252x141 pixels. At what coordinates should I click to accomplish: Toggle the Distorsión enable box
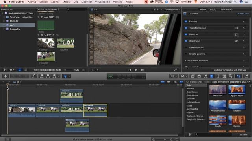click(x=186, y=41)
